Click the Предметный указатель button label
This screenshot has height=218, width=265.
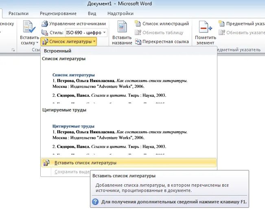246,24
